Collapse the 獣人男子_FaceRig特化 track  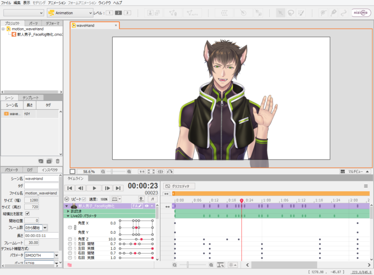pyautogui.click(x=67, y=206)
